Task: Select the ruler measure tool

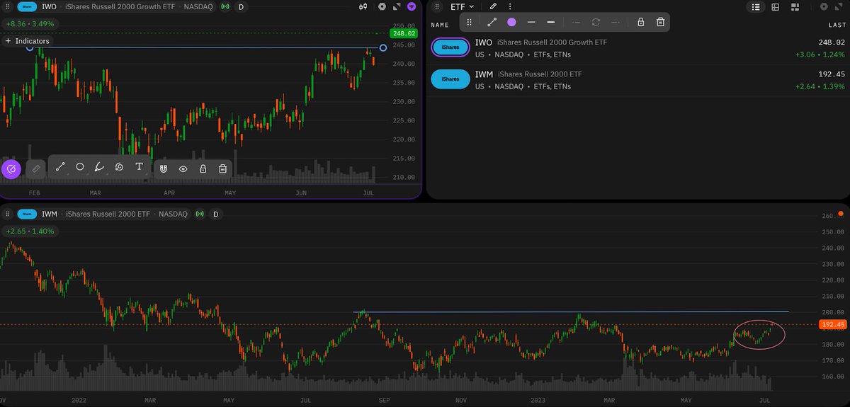Action: (35, 169)
